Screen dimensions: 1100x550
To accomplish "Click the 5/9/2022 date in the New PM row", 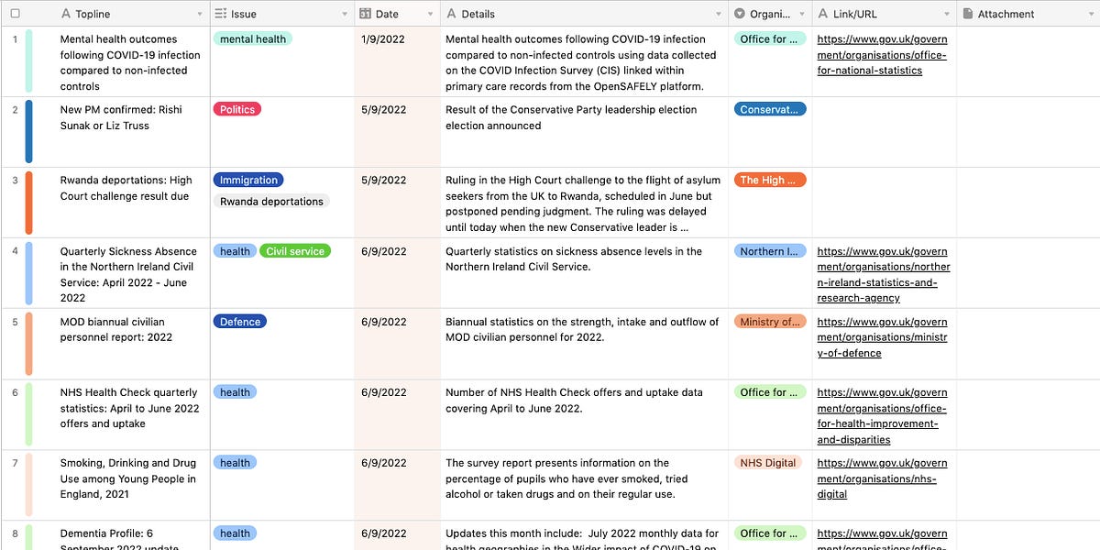I will coord(383,110).
